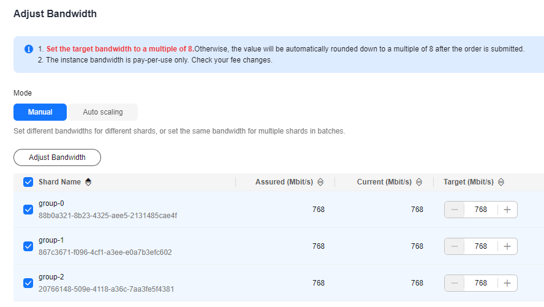Uncheck the group-2 shard checkbox
544x307 pixels.
point(28,283)
